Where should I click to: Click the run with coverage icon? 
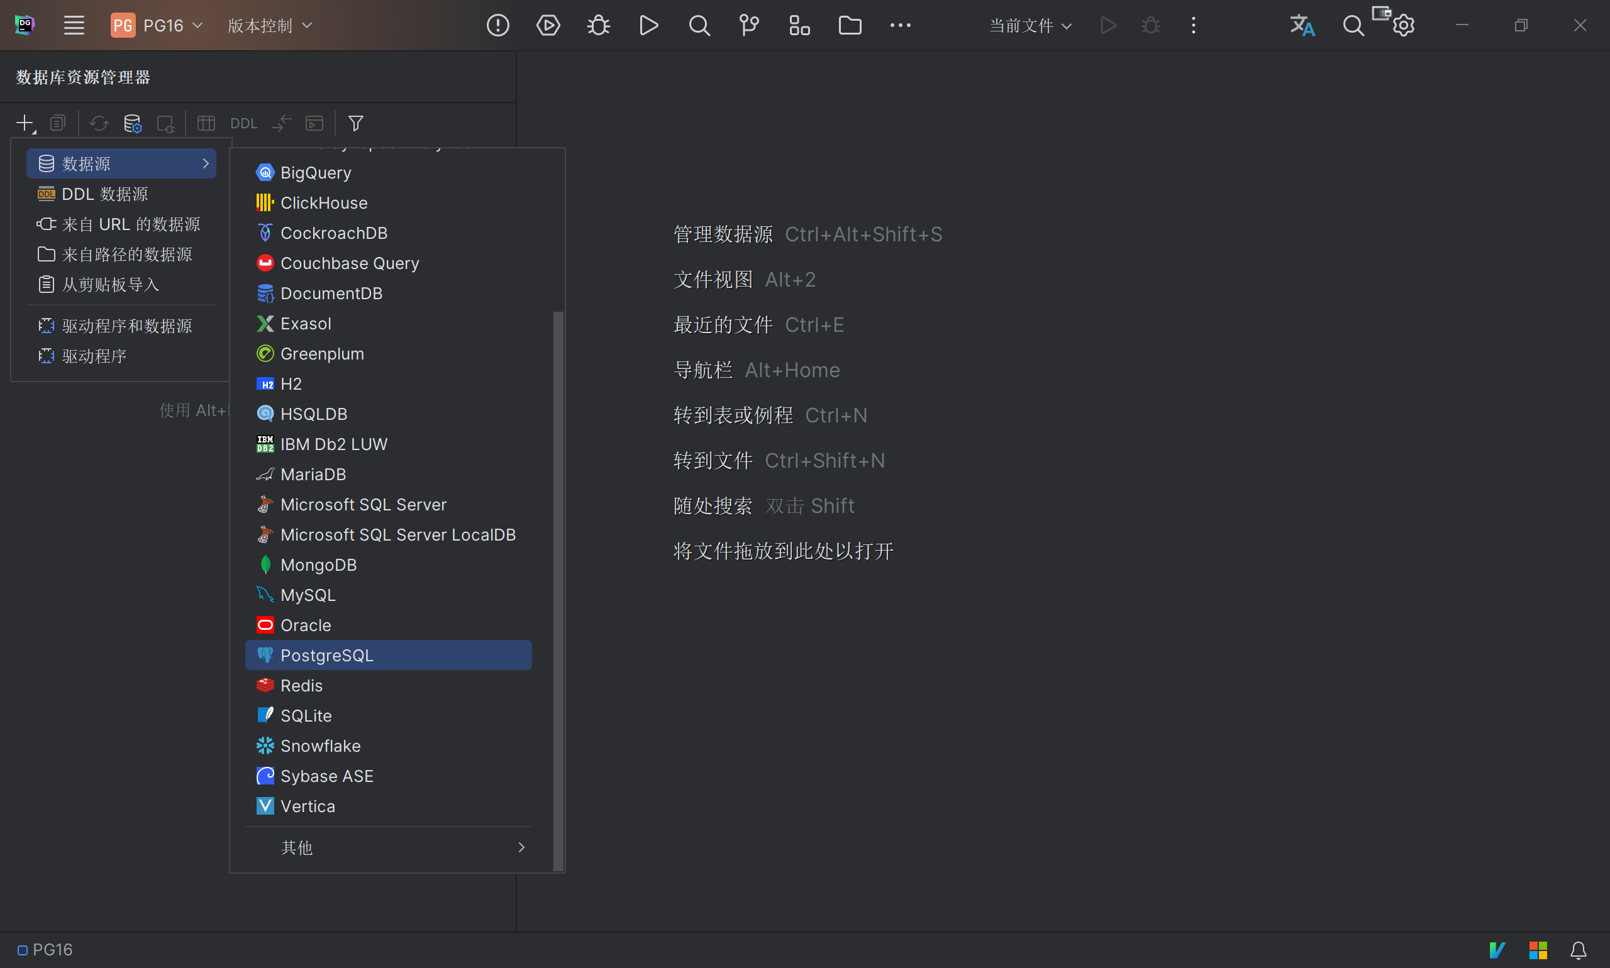[x=548, y=25]
